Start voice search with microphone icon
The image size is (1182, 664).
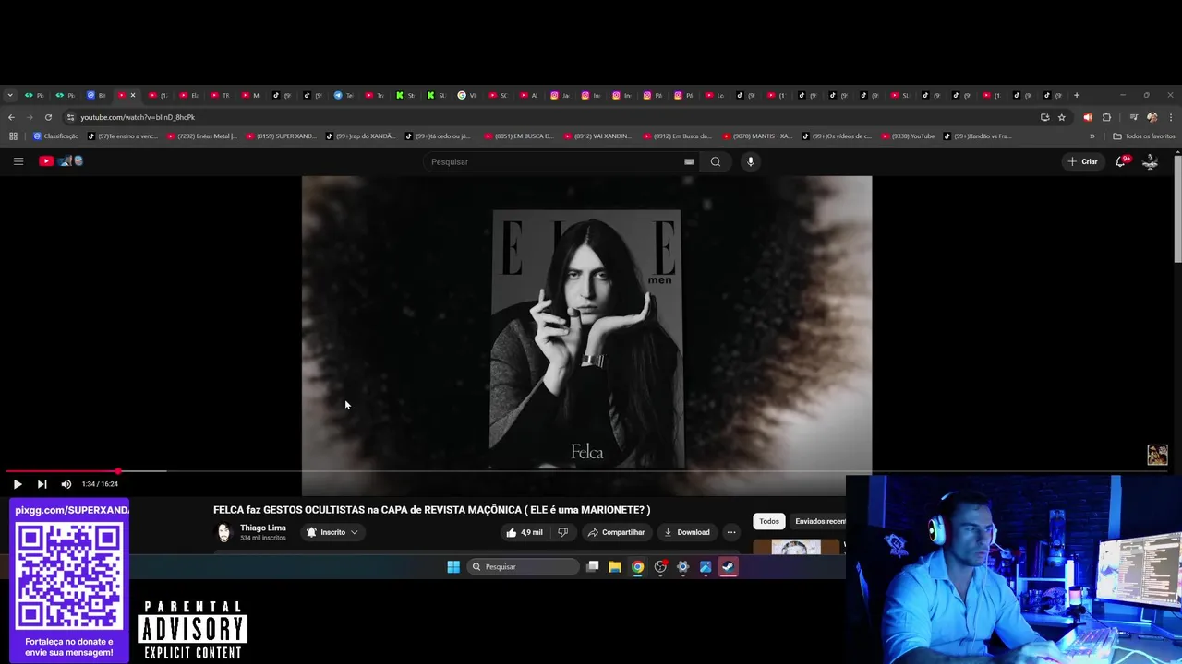[x=750, y=161]
